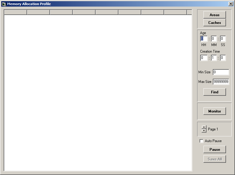Image resolution: width=235 pixels, height=175 pixels.
Task: Click the grayed Save All button
Action: click(215, 159)
